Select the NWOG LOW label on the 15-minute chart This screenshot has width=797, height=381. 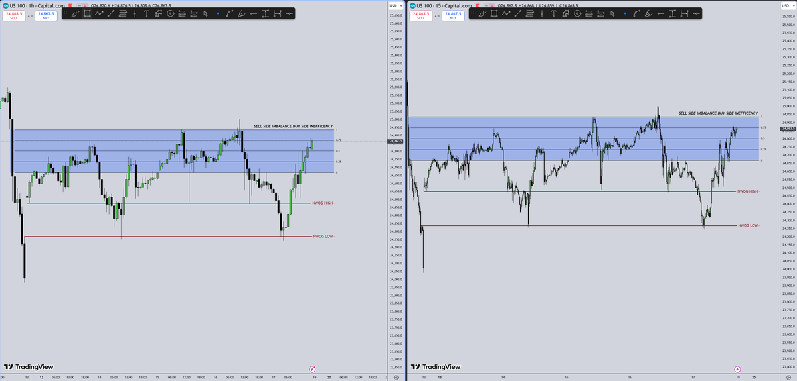(x=749, y=225)
